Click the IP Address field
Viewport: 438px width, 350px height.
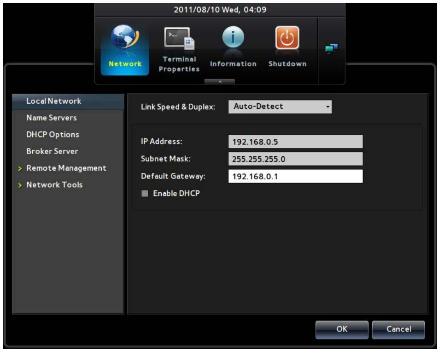click(296, 142)
